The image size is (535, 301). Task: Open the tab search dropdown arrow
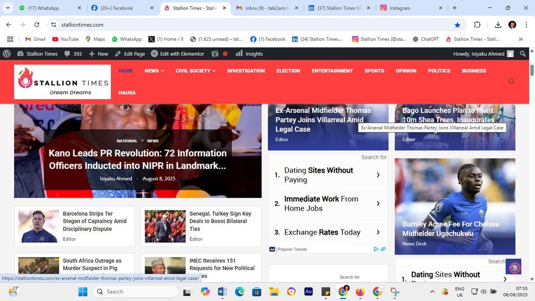[x=7, y=8]
